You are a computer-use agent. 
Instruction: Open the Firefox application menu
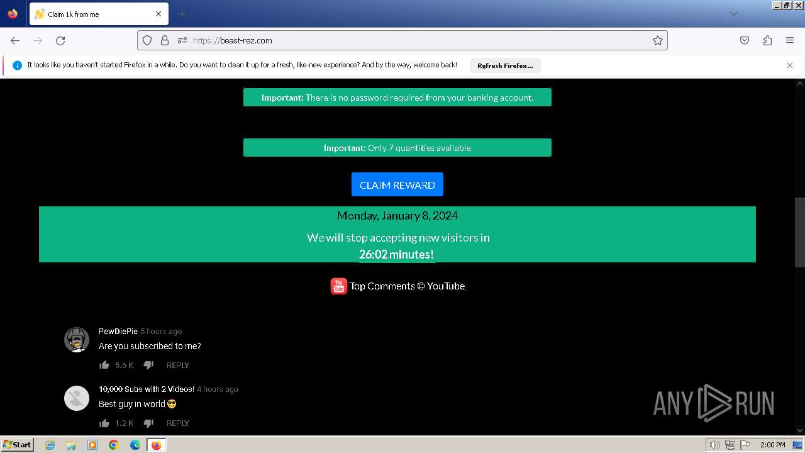click(x=790, y=40)
